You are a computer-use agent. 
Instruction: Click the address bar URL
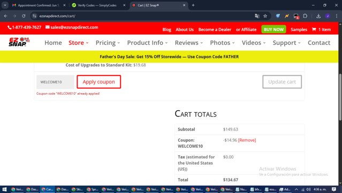pos(57,16)
